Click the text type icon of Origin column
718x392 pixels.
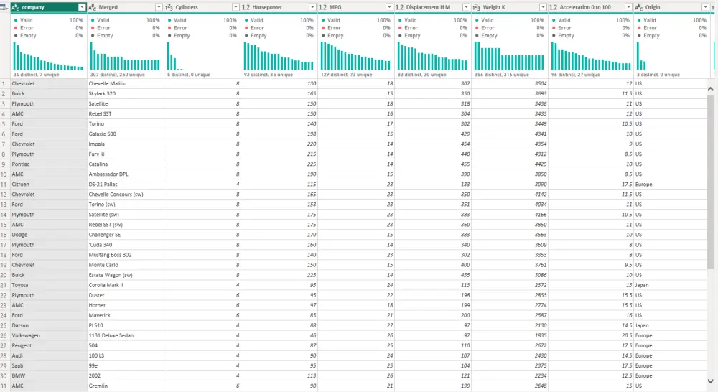pos(639,7)
